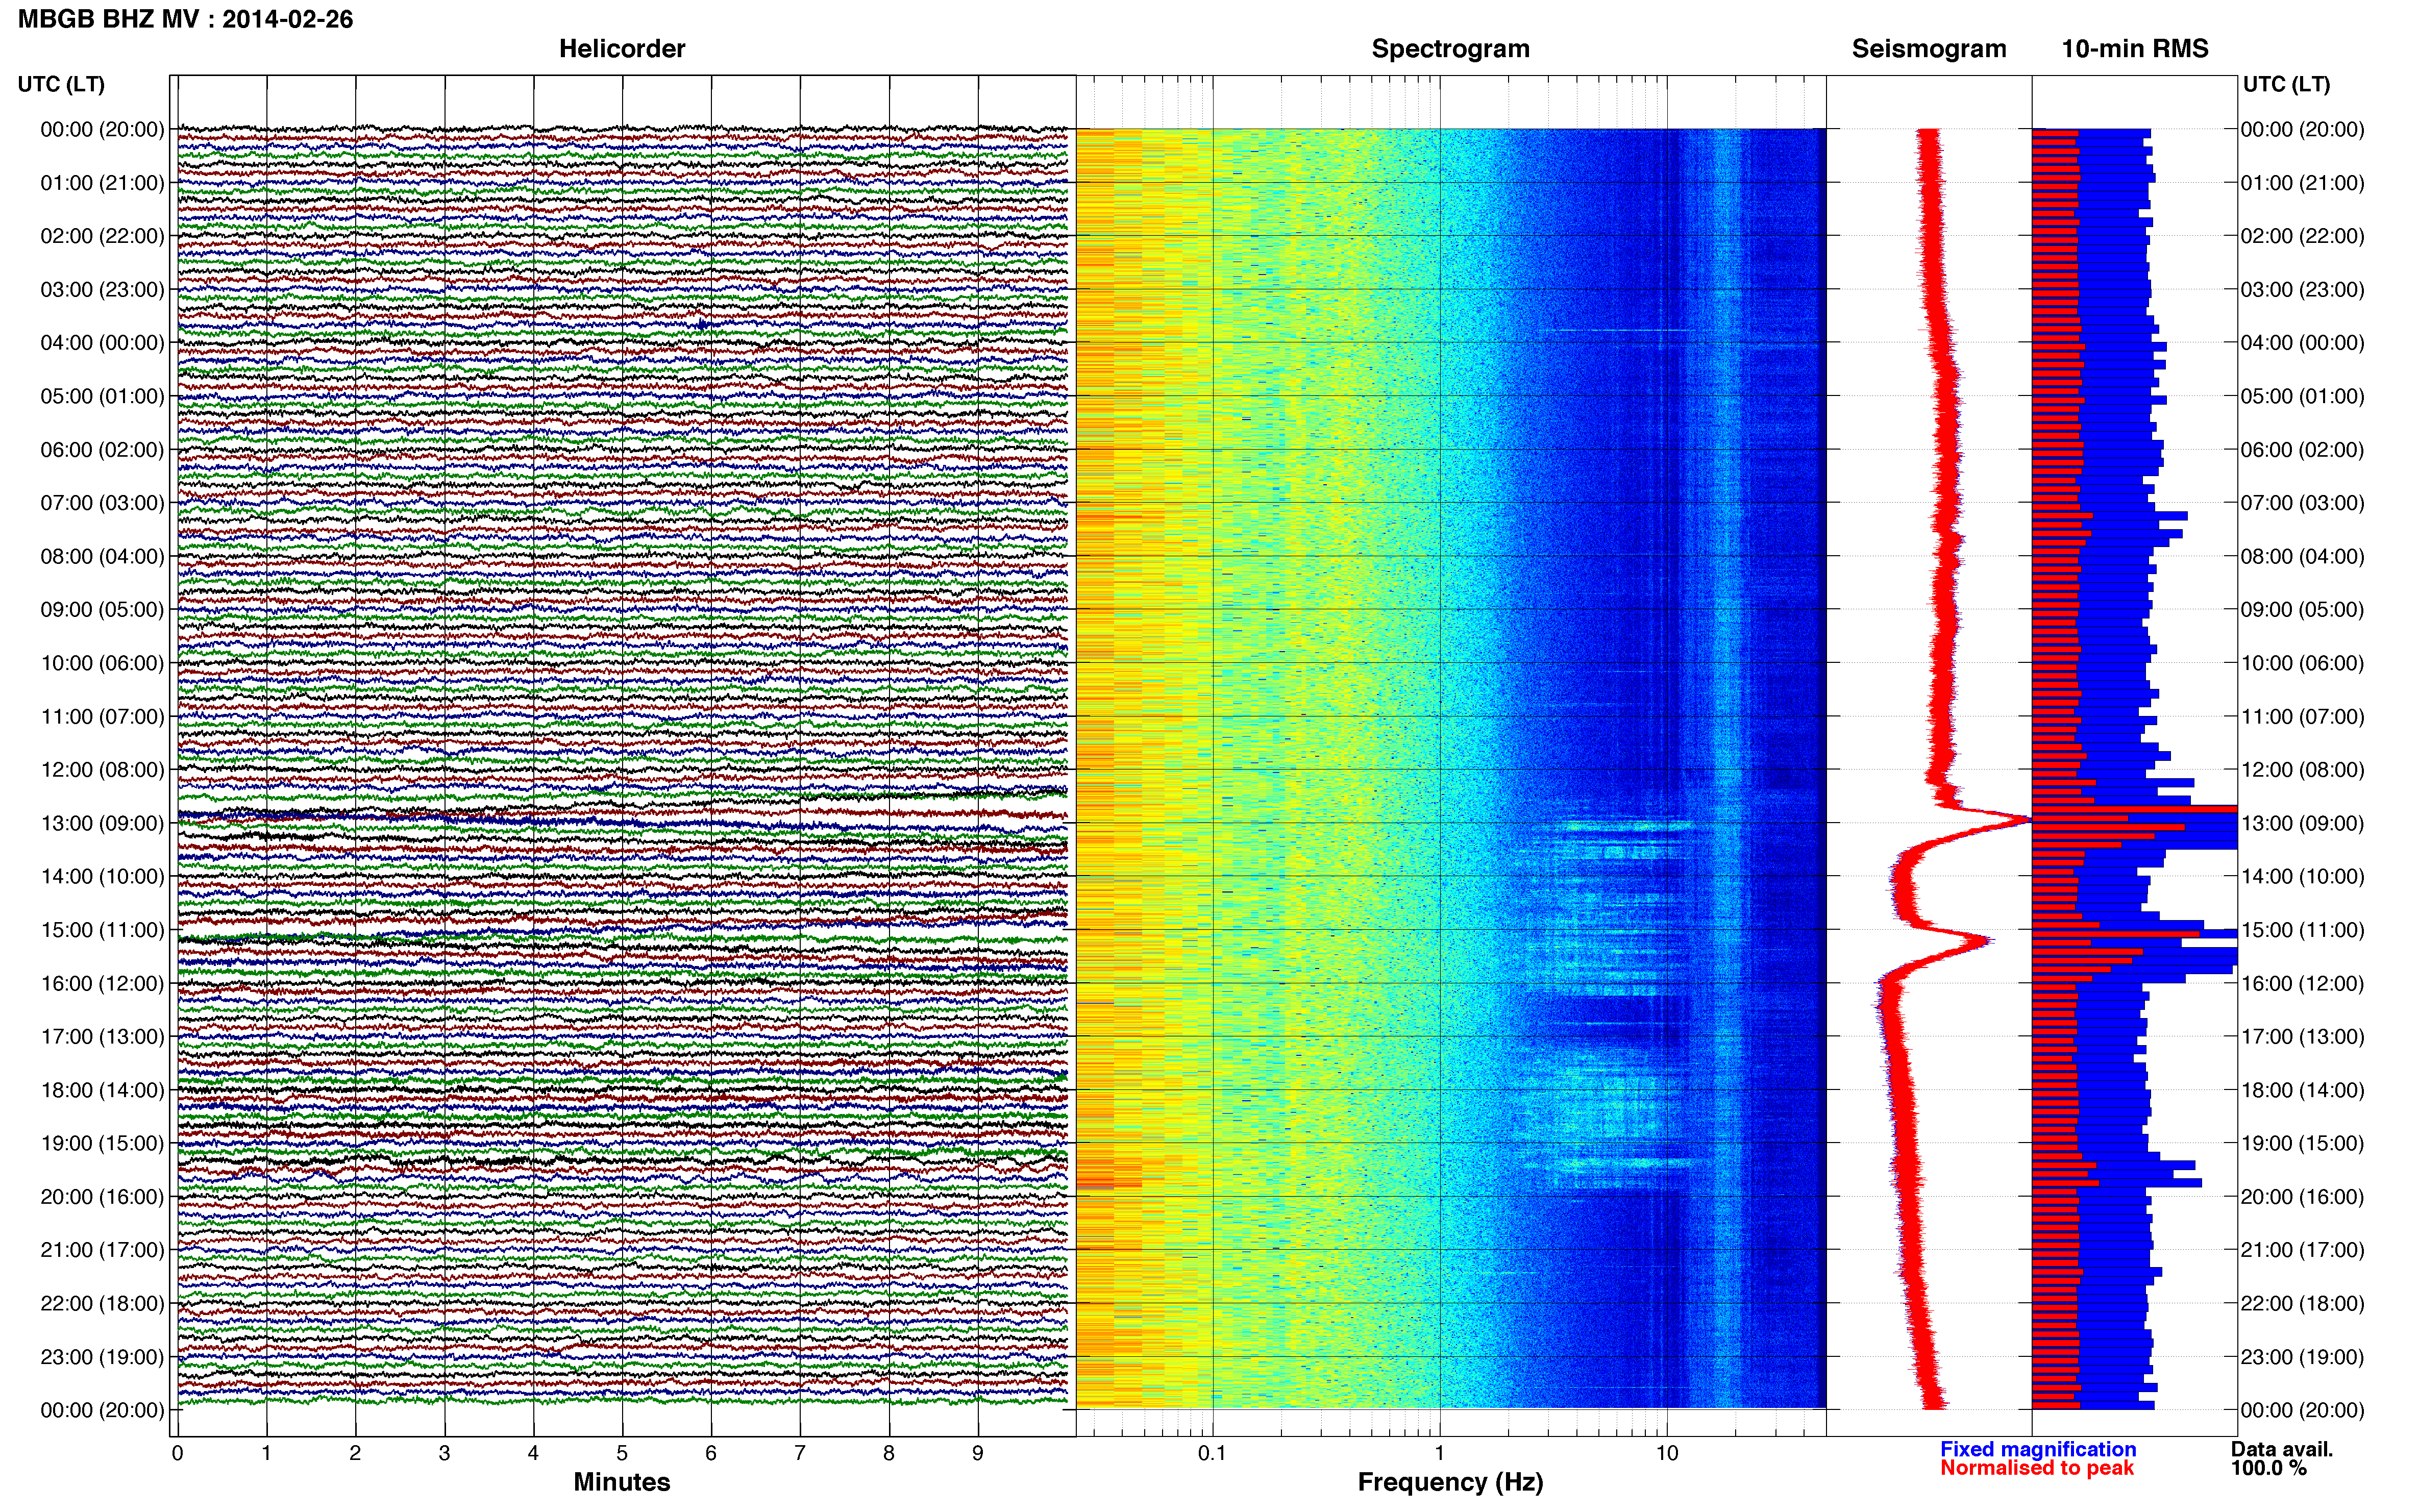Select the Spectrogram panel heading

pos(1450,49)
